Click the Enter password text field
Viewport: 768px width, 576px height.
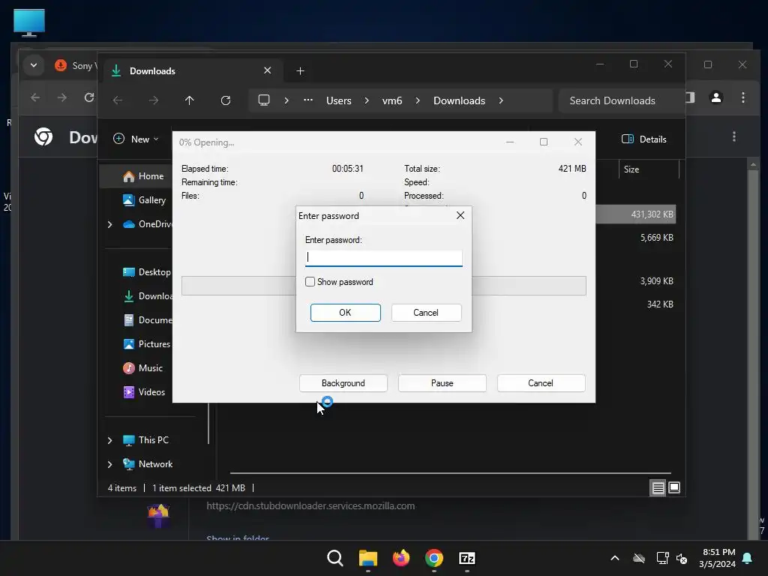click(383, 258)
